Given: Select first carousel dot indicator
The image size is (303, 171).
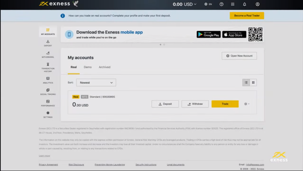Looking at the screenshot, I should pyautogui.click(x=160, y=44).
